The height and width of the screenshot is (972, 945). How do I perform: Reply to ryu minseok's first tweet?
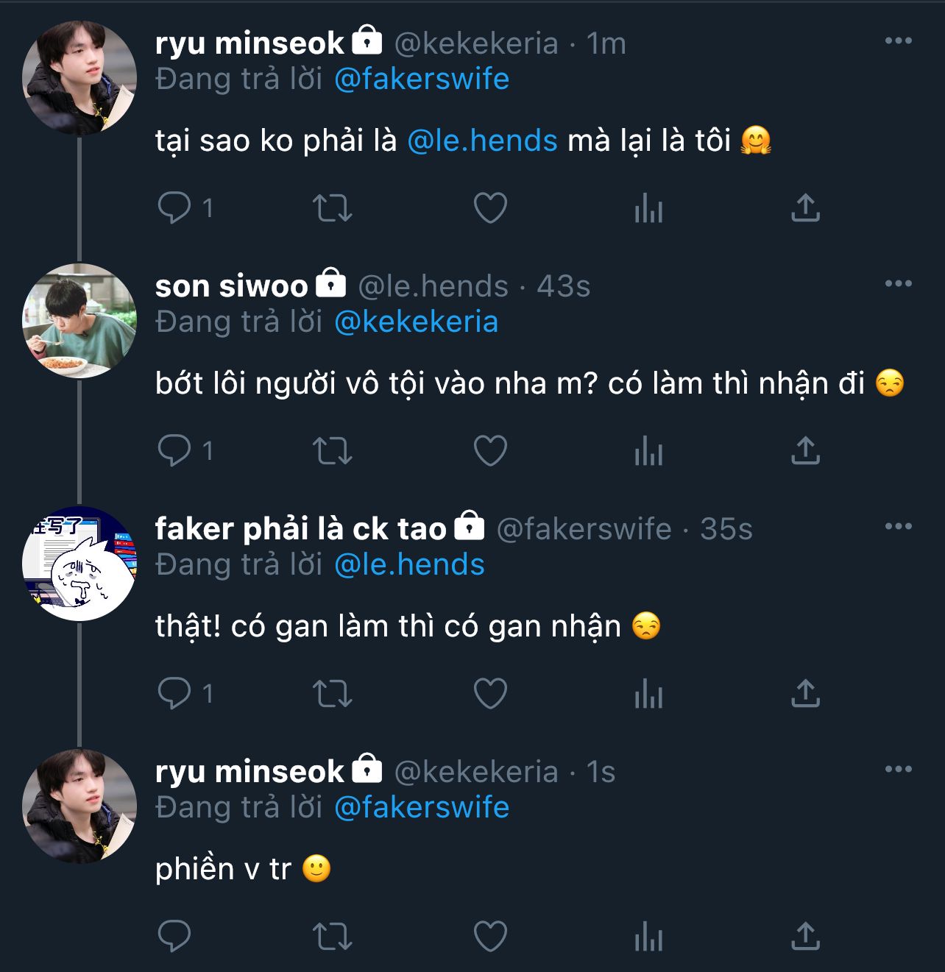coord(174,207)
